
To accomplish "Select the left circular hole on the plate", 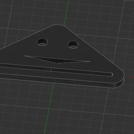I will pos(43,42).
